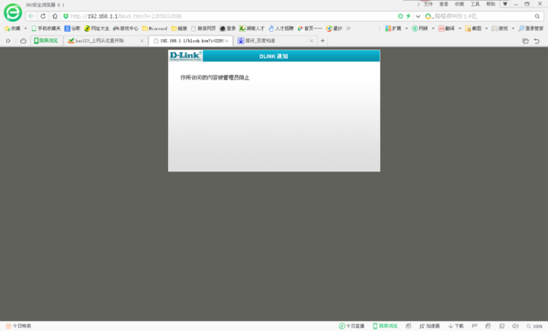Open the 文件 menu
Viewport: 548px width, 331px height.
[x=428, y=5]
